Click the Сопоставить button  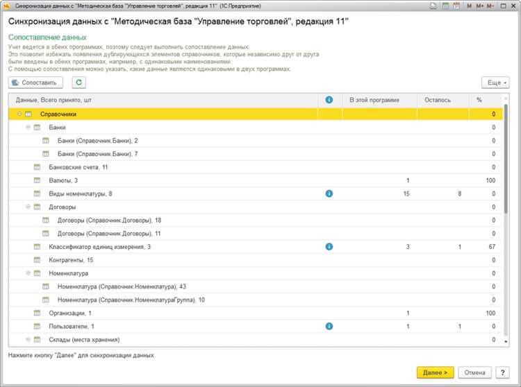point(35,83)
